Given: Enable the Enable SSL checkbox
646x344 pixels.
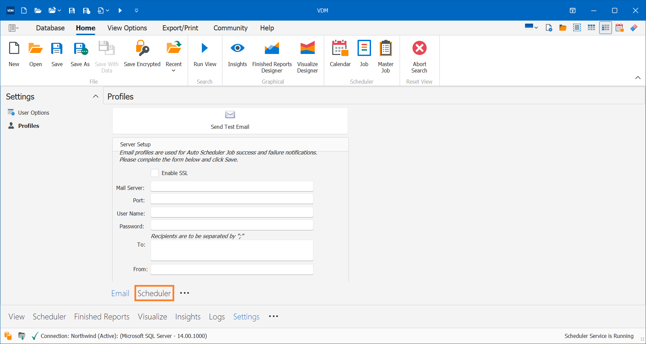Looking at the screenshot, I should (155, 173).
